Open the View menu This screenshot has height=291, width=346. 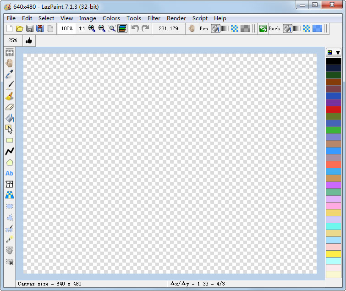pos(66,18)
